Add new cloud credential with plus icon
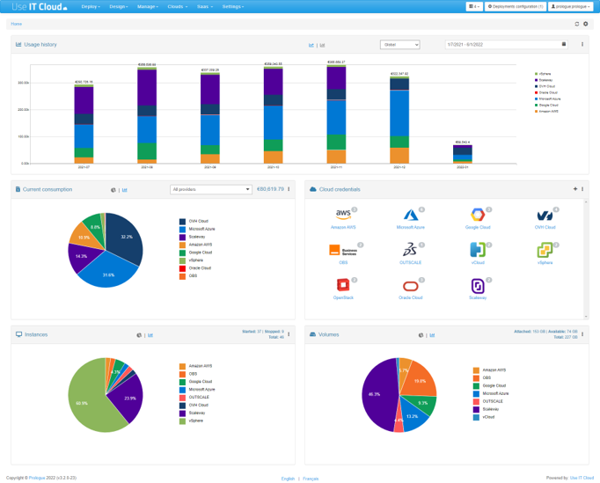Image resolution: width=600 pixels, height=483 pixels. (575, 189)
